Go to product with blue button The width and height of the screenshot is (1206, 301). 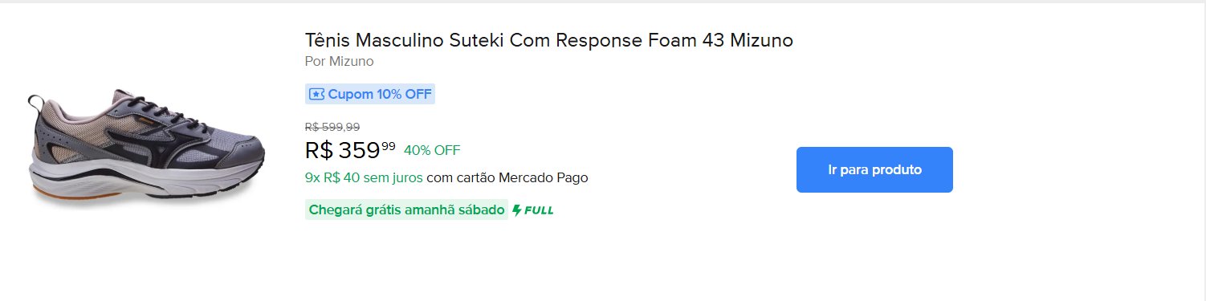tap(874, 169)
